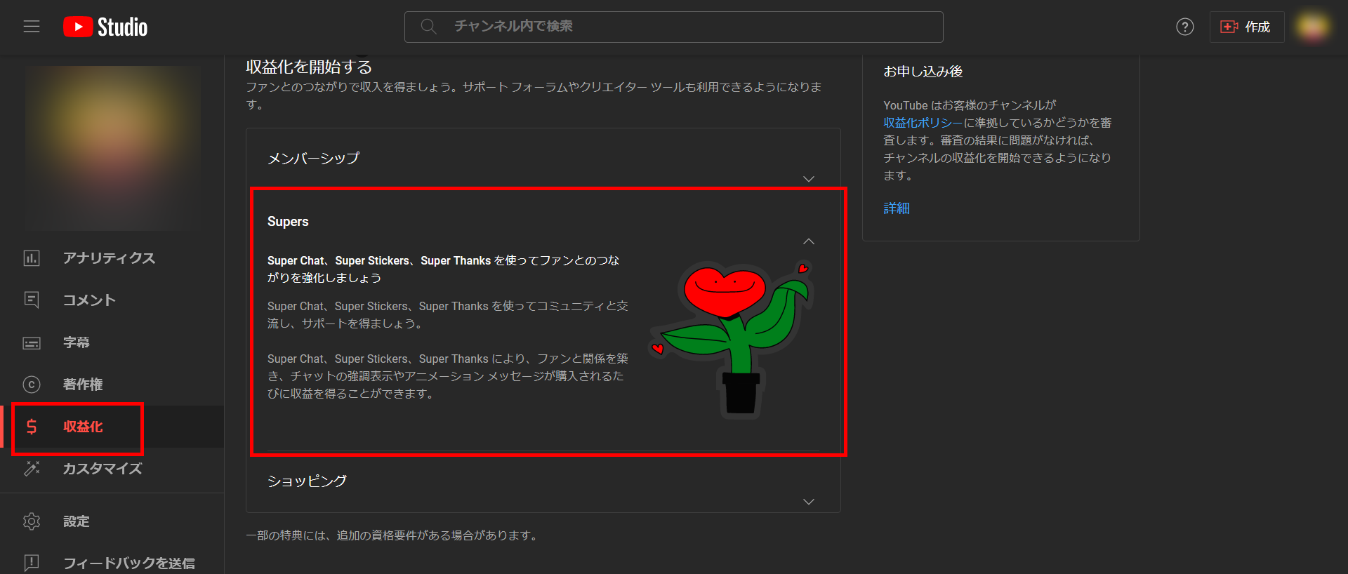Click the アナリティクス chart icon

point(32,258)
